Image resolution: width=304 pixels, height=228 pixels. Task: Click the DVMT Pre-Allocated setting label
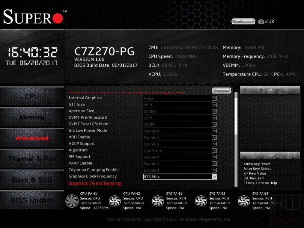(x=88, y=117)
